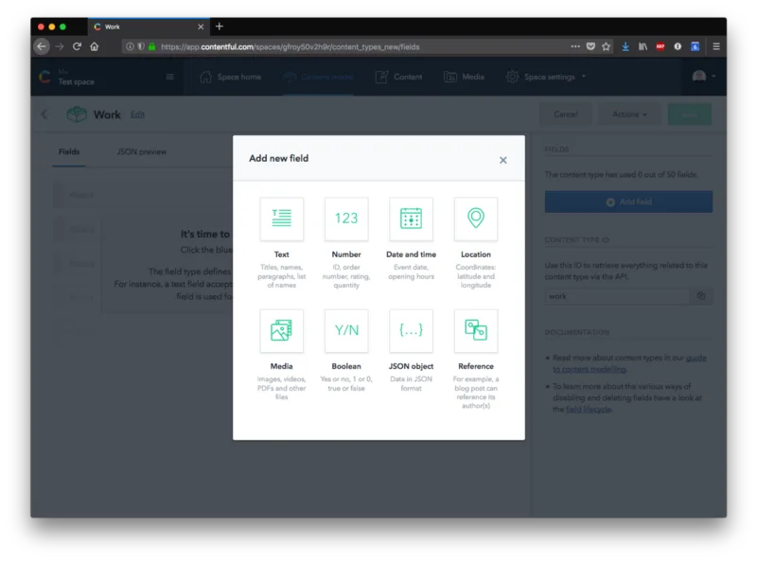Choose the Media field type icon

pyautogui.click(x=281, y=331)
